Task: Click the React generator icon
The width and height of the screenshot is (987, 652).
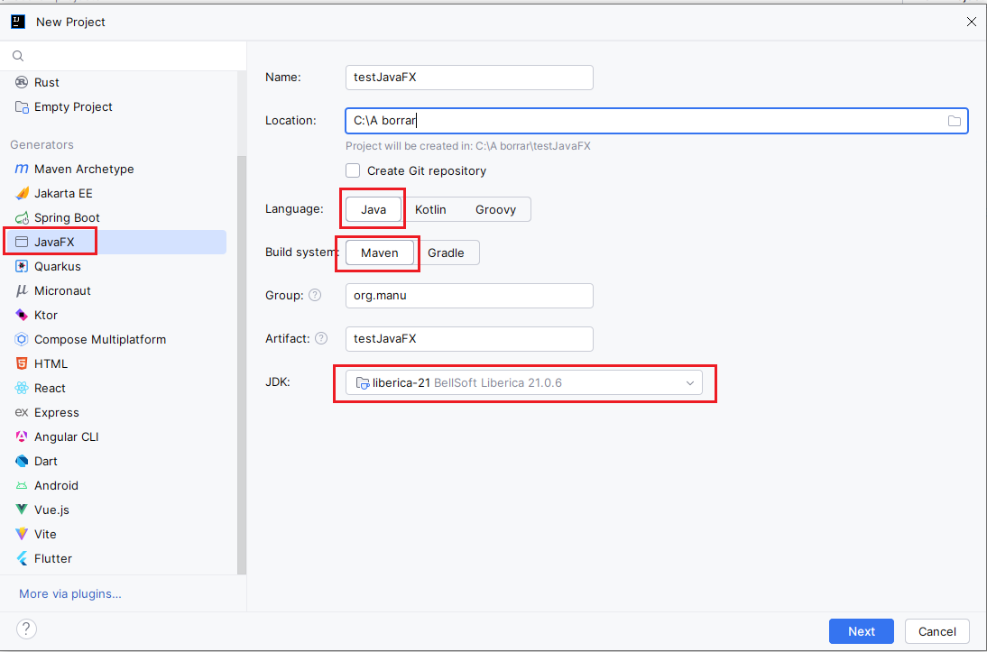Action: tap(22, 389)
